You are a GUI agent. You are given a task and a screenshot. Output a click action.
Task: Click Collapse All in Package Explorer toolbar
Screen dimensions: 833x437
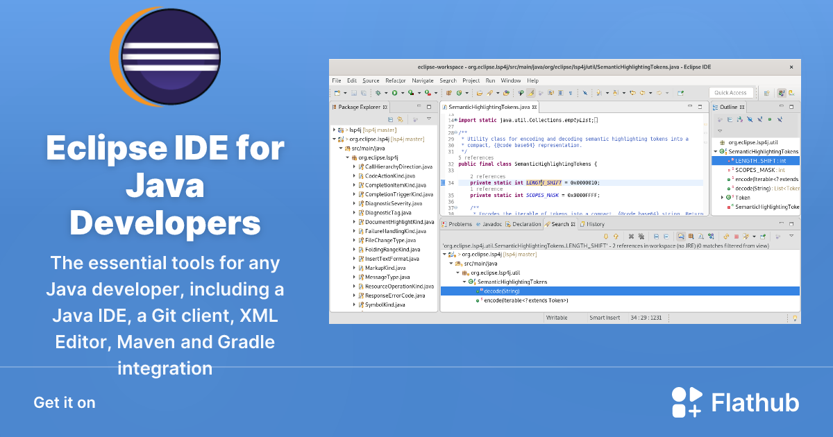click(x=391, y=119)
